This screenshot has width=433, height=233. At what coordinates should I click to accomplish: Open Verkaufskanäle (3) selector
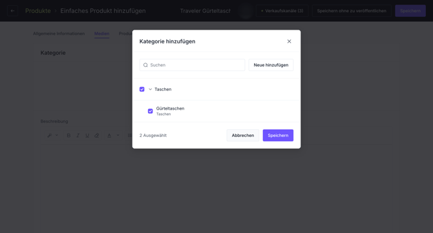click(282, 11)
